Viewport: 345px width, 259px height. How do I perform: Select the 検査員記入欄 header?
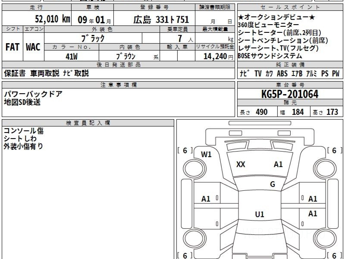88,123
